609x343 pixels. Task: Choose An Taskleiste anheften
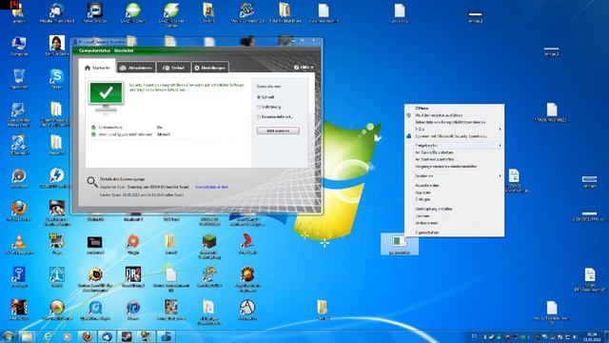(454, 152)
